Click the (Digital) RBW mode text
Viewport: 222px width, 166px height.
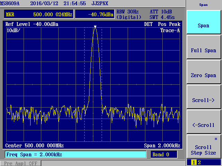tap(129, 17)
